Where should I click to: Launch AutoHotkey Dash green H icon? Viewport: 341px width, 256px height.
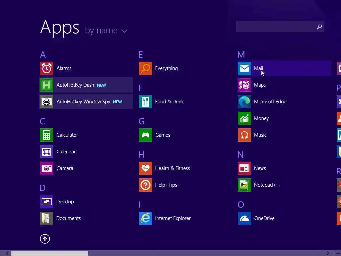pyautogui.click(x=47, y=85)
